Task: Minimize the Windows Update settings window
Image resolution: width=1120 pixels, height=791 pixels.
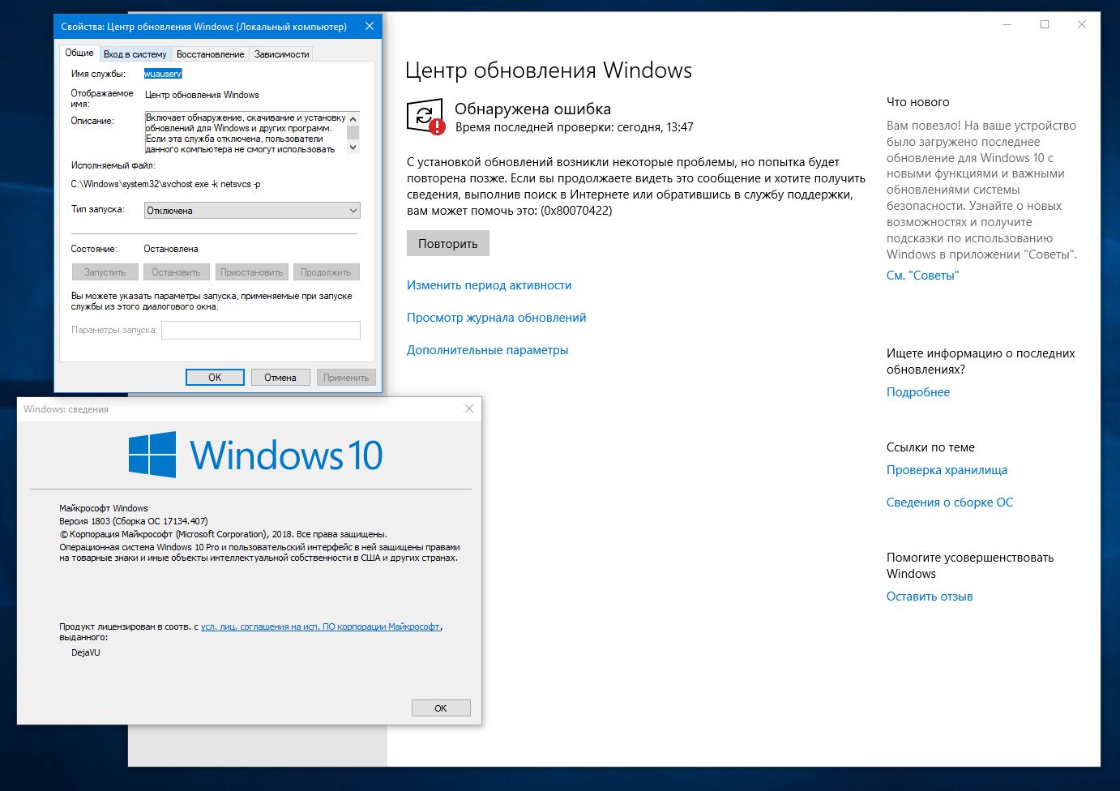Action: tap(1007, 25)
